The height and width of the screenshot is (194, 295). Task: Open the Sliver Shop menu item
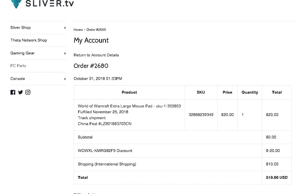[x=20, y=28]
